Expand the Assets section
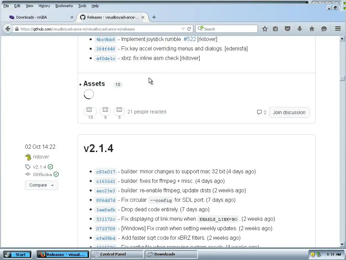346x260 pixels. tap(94, 84)
